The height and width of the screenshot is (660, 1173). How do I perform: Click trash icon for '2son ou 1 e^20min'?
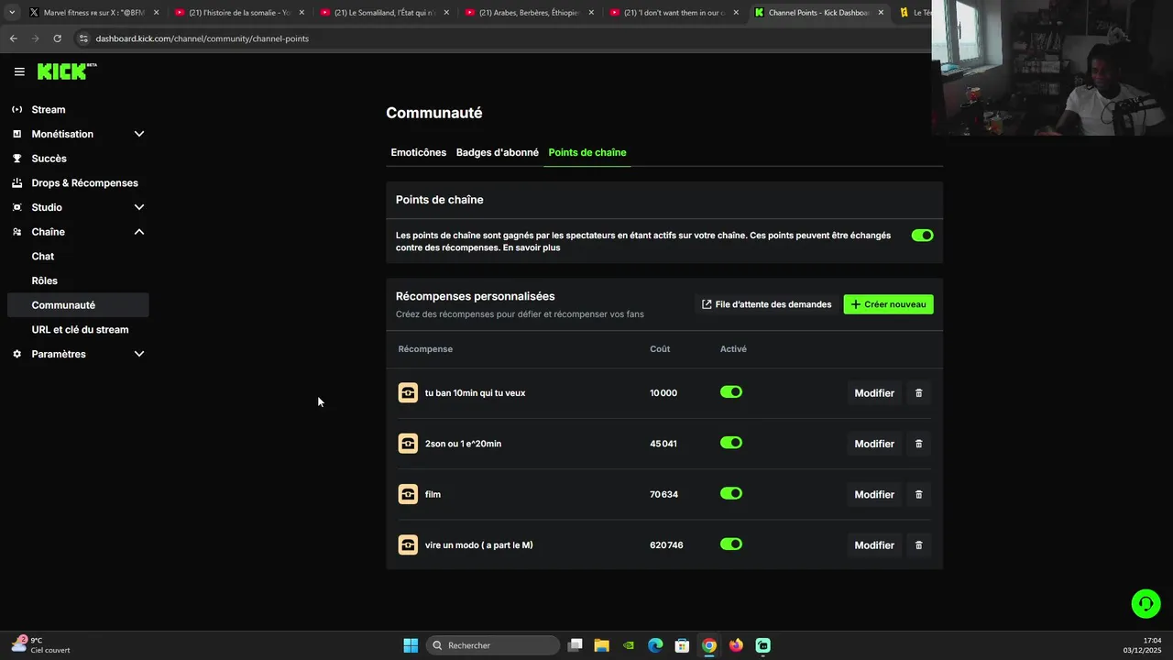pos(918,444)
